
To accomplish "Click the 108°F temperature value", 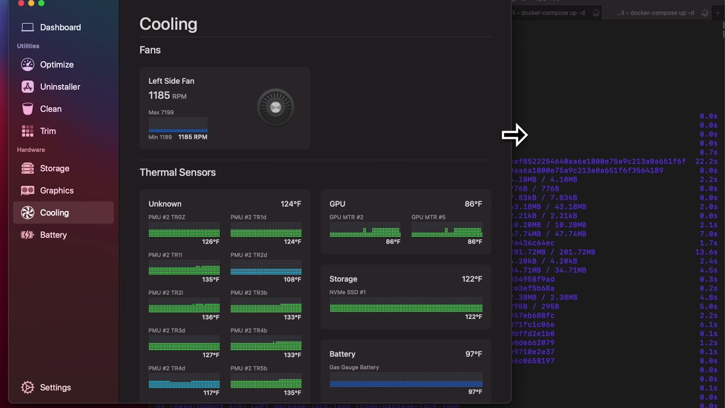I will coord(292,279).
